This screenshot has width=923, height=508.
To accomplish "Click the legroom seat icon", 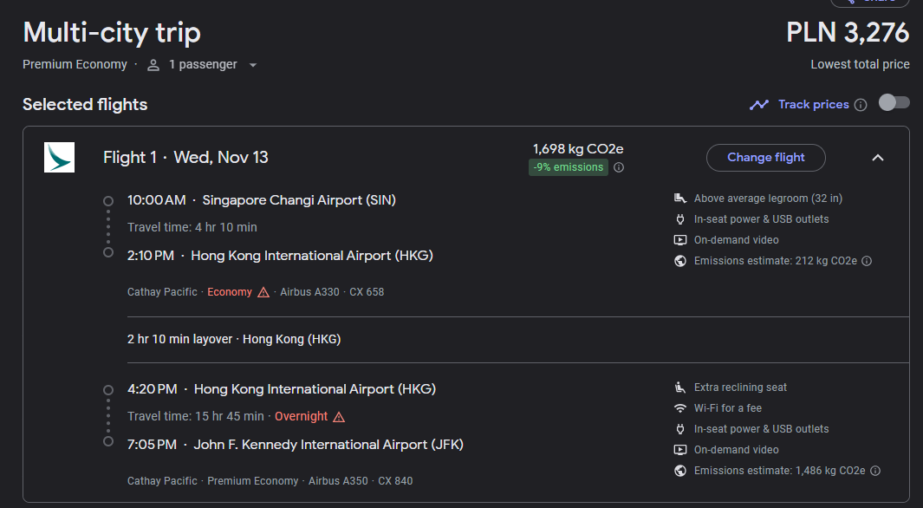I will (x=679, y=199).
